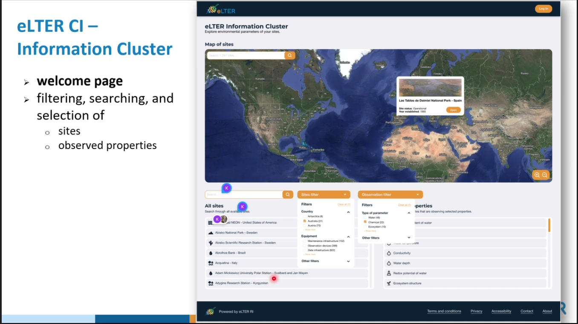Click the droplet icon next to Conductivity
Image resolution: width=578 pixels, height=324 pixels.
click(389, 253)
